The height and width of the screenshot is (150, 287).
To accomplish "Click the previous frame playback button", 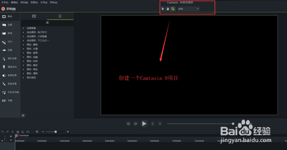I will coord(128,124).
